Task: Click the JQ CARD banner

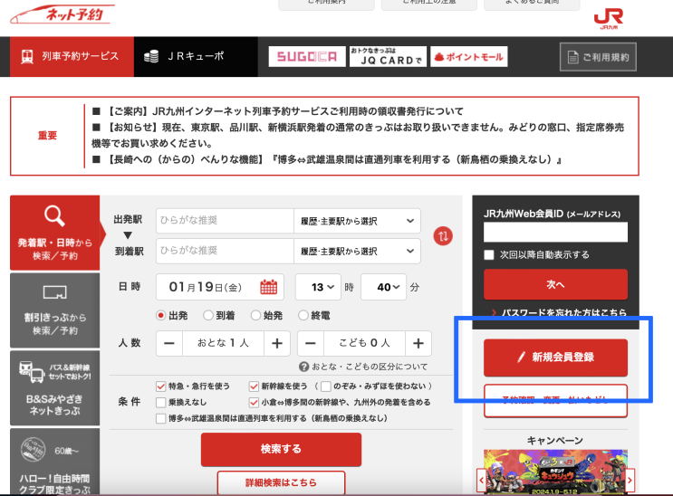Action: pyautogui.click(x=388, y=57)
